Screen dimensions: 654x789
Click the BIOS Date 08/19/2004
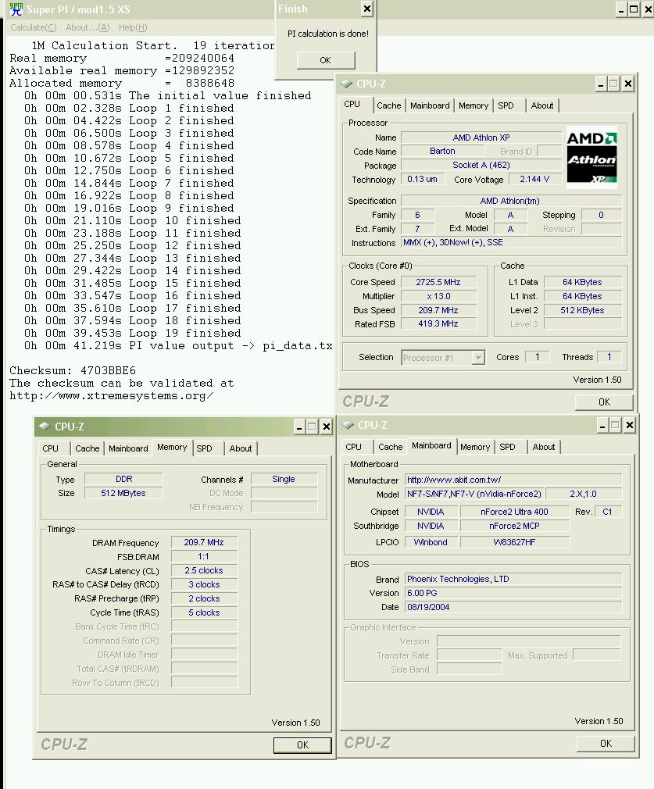(x=513, y=607)
